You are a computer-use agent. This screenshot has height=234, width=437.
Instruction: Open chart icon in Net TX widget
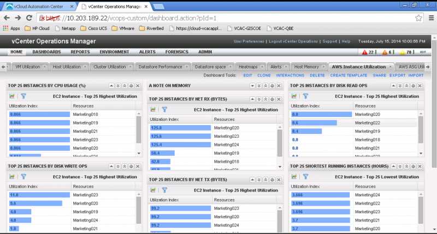coord(153,190)
